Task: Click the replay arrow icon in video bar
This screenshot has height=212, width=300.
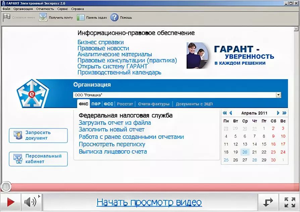Action: click(268, 202)
